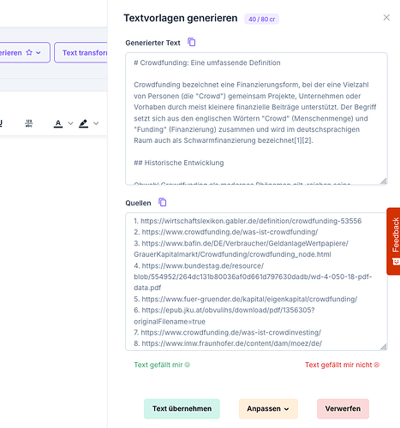Copy the generated text with the copy icon

192,42
